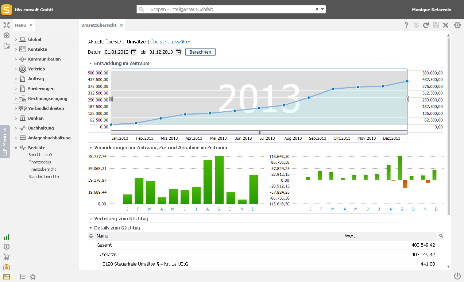The width and height of the screenshot is (464, 282).
Task: Click the right range handle on chart
Action: tap(407, 99)
